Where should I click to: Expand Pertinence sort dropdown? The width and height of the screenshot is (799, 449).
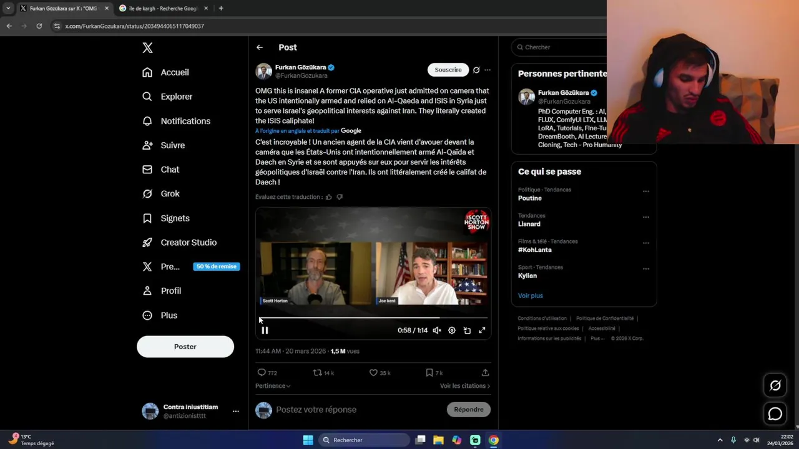coord(273,386)
